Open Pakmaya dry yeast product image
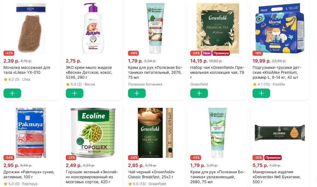This screenshot has width=317, height=187. pyautogui.click(x=31, y=133)
